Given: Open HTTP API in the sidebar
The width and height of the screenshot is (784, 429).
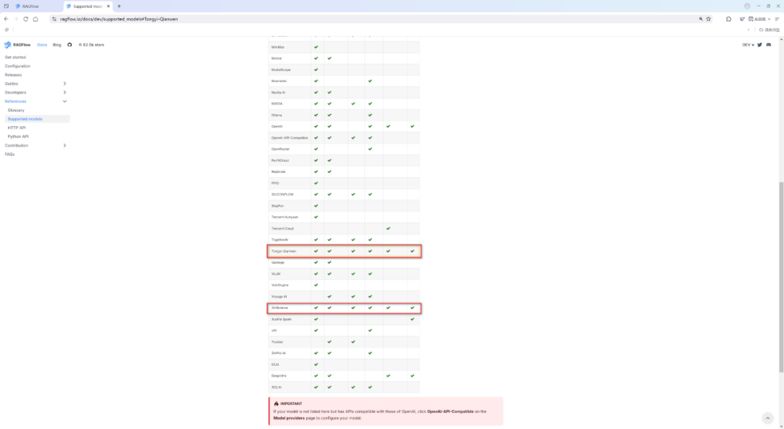Looking at the screenshot, I should click(x=17, y=128).
